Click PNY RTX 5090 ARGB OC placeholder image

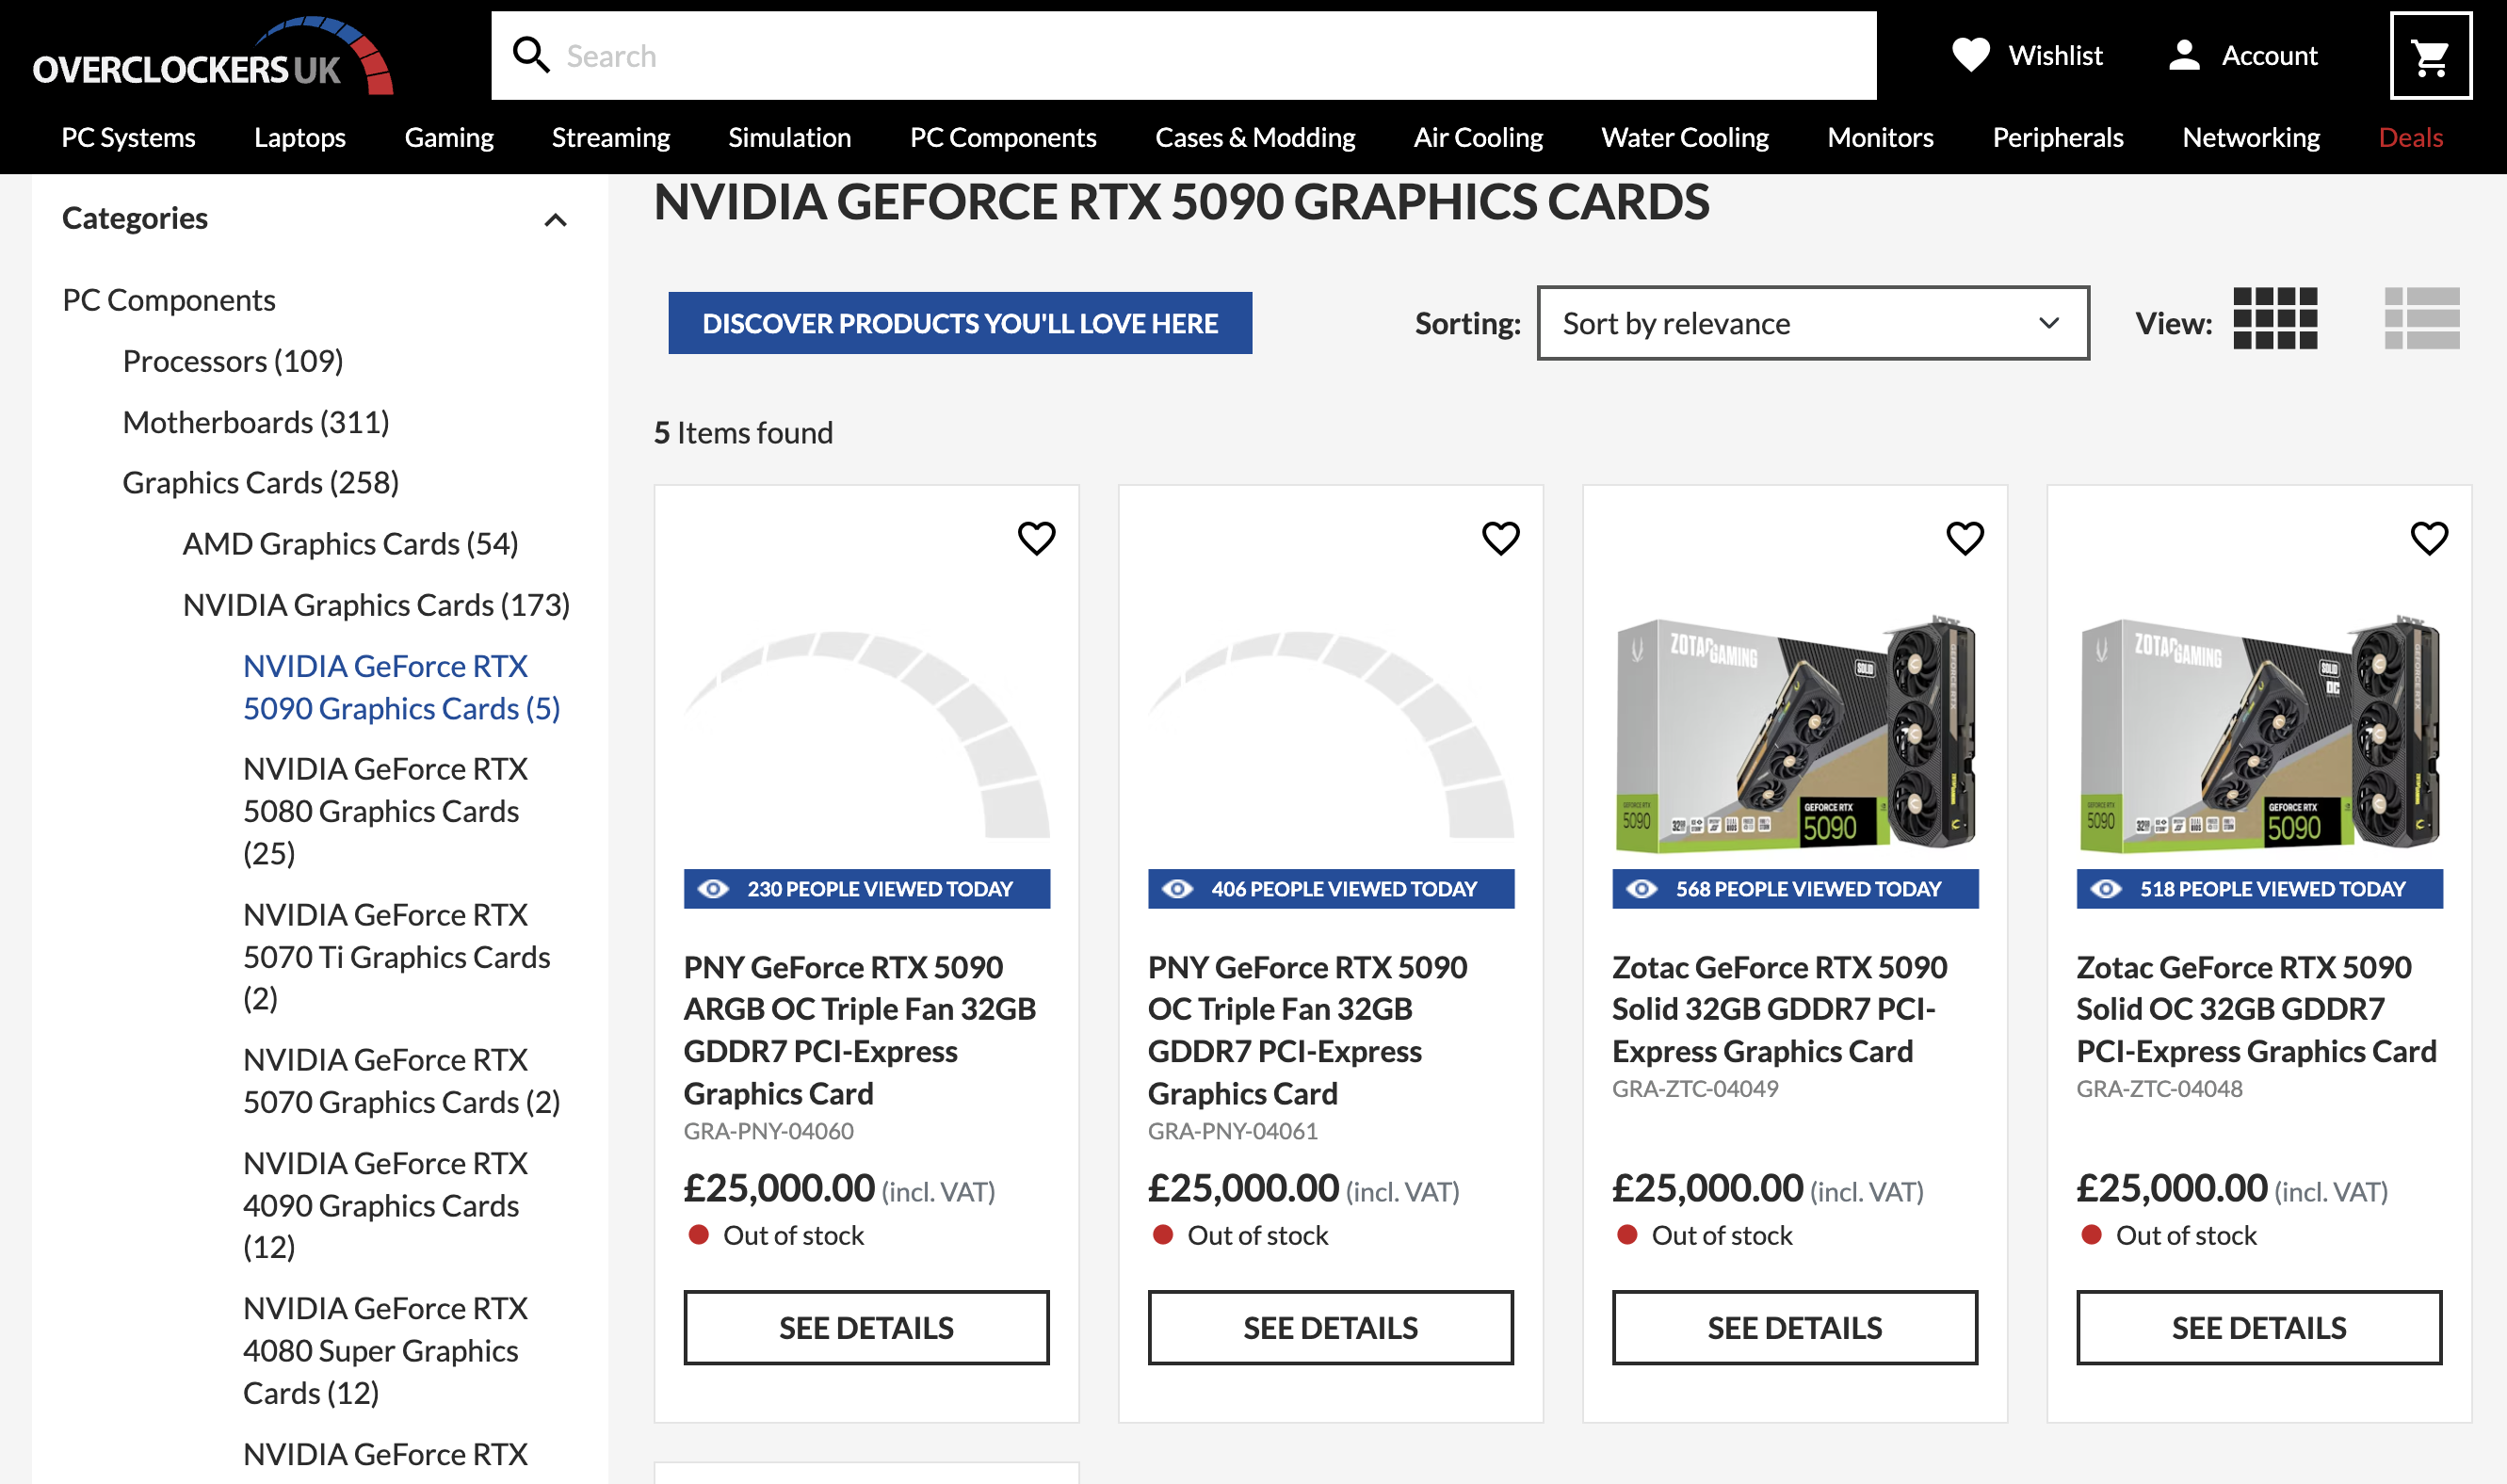866,733
